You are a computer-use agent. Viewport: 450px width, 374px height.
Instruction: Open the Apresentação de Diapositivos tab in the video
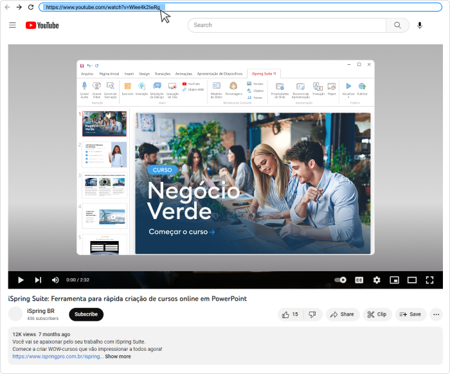[220, 74]
